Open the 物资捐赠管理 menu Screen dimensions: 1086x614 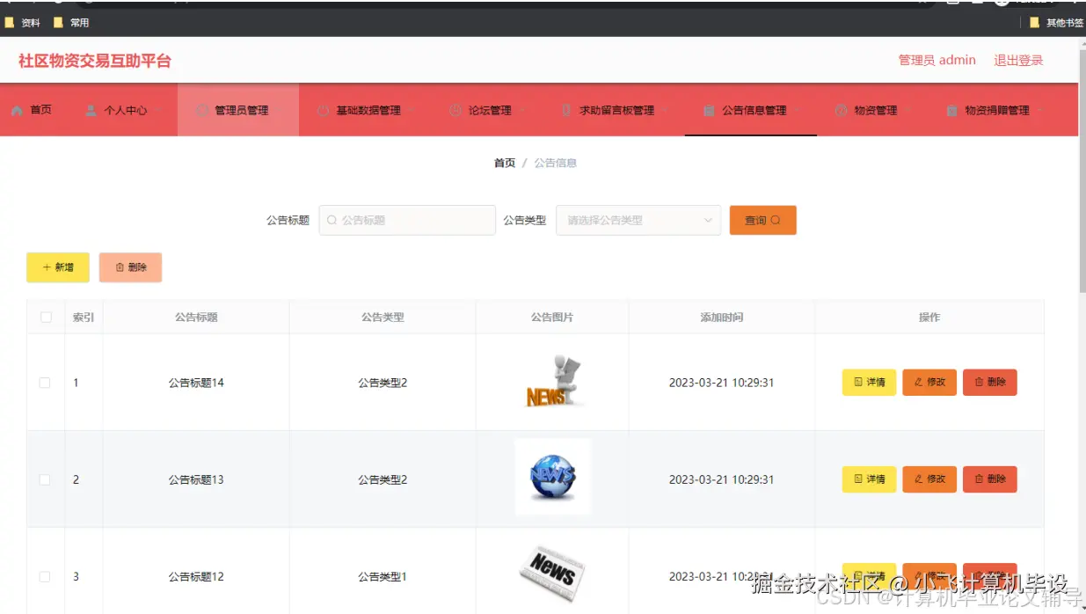(994, 111)
